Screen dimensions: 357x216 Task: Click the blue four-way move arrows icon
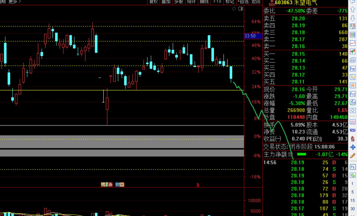[353, 147]
